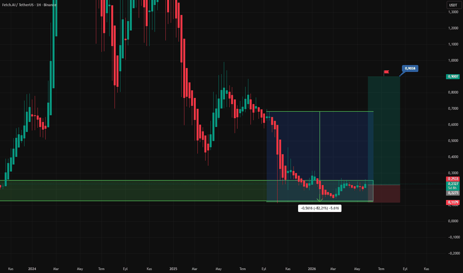Click the red flag mark icon

click(386, 72)
